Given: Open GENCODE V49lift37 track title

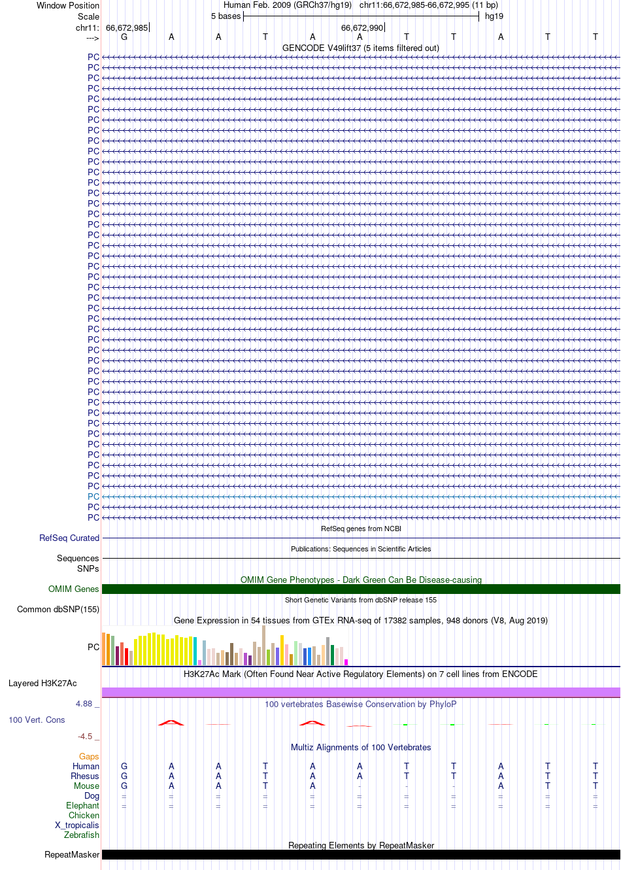Looking at the screenshot, I should (x=361, y=48).
